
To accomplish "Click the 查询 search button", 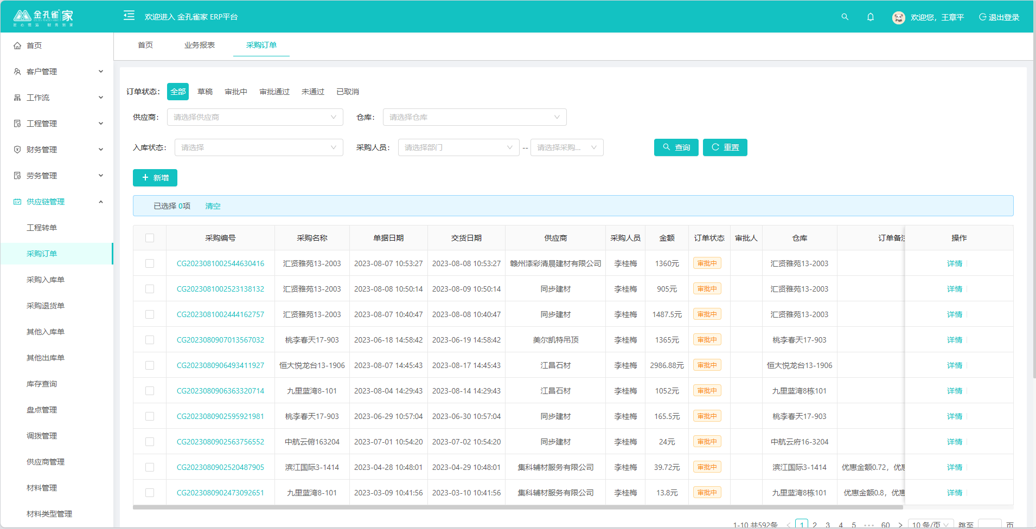I will coord(676,147).
